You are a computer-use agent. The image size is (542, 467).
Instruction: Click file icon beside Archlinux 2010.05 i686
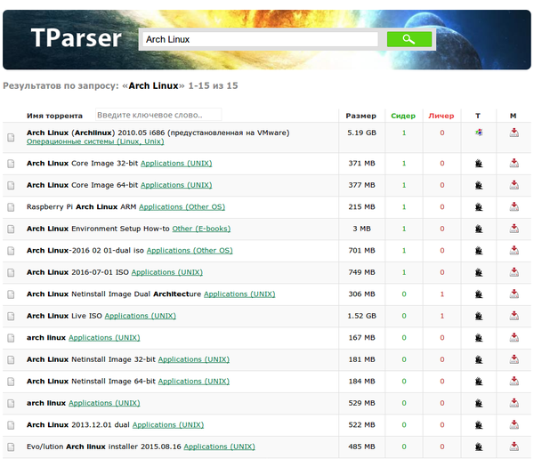11,137
